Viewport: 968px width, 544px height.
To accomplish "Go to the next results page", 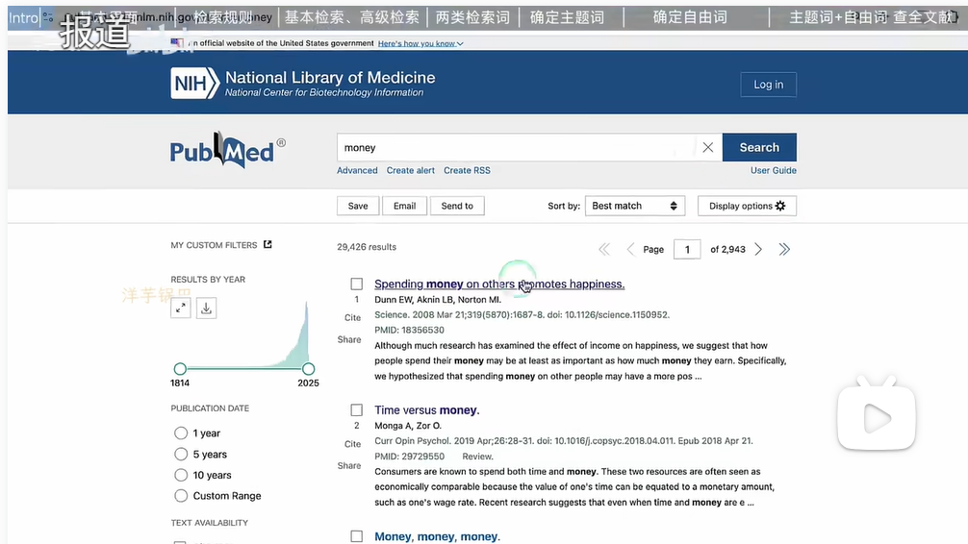I will click(758, 249).
